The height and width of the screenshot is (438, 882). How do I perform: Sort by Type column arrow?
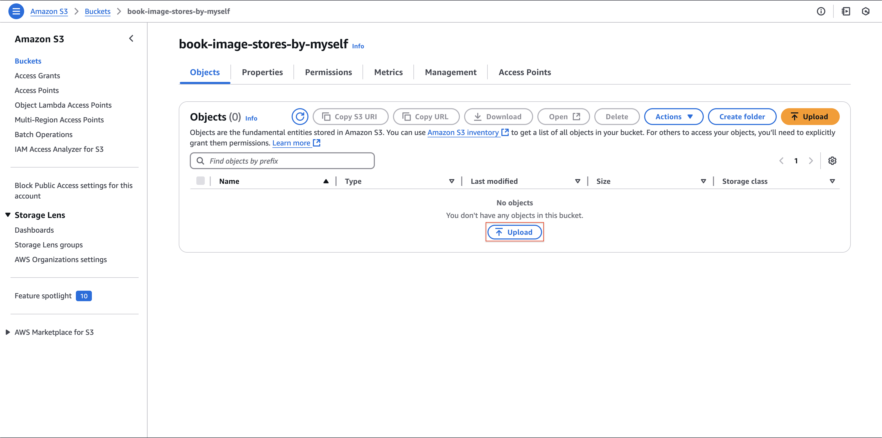click(451, 181)
